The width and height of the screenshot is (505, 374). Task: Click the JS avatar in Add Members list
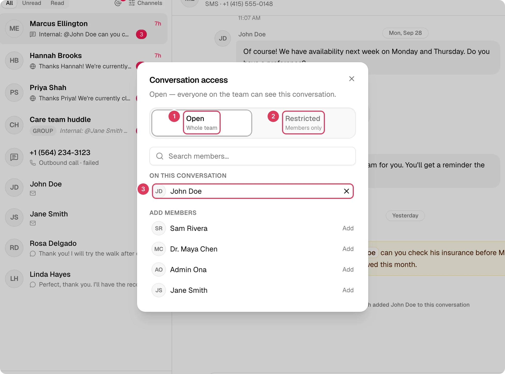click(159, 290)
